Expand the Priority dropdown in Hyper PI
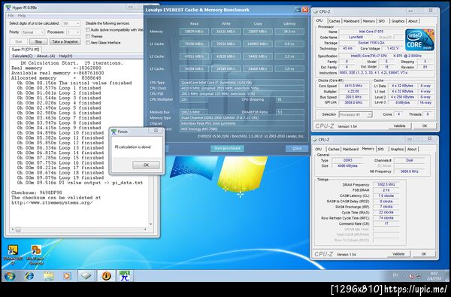The width and height of the screenshot is (451, 297). click(x=33, y=32)
